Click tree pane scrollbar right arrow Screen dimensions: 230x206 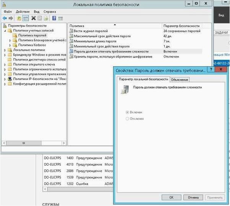pos(64,143)
